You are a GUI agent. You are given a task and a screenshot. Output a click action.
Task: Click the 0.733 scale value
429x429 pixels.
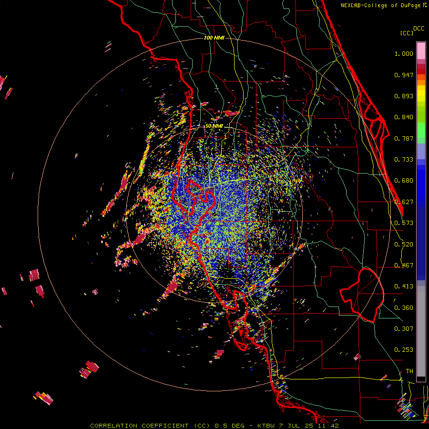tap(404, 160)
